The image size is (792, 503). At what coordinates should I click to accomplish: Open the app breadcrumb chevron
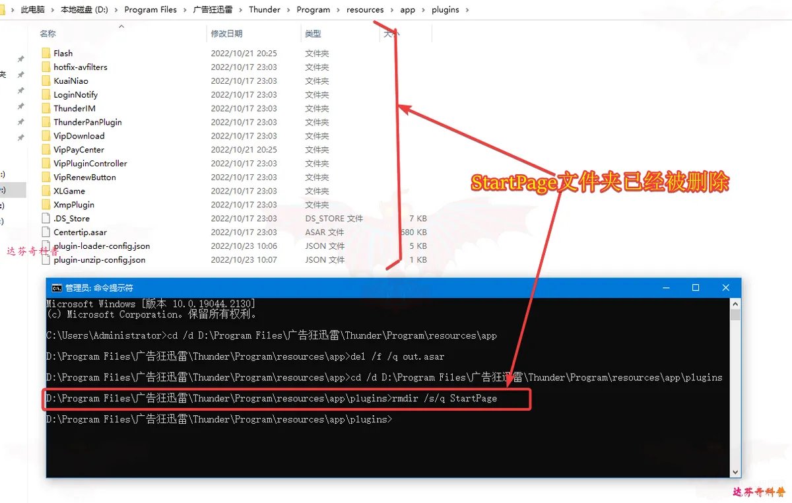[x=423, y=9]
